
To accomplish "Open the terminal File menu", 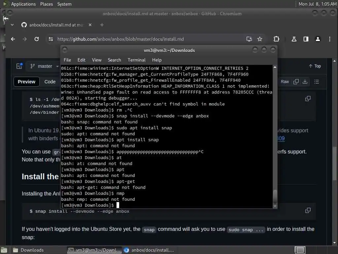I will point(67,60).
